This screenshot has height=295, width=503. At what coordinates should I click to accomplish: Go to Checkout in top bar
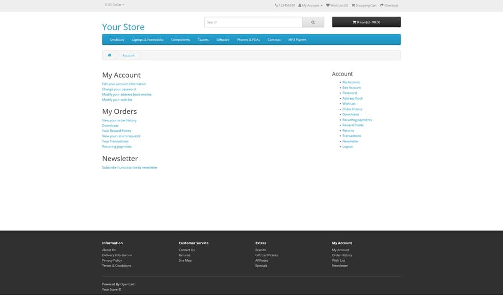coord(389,5)
